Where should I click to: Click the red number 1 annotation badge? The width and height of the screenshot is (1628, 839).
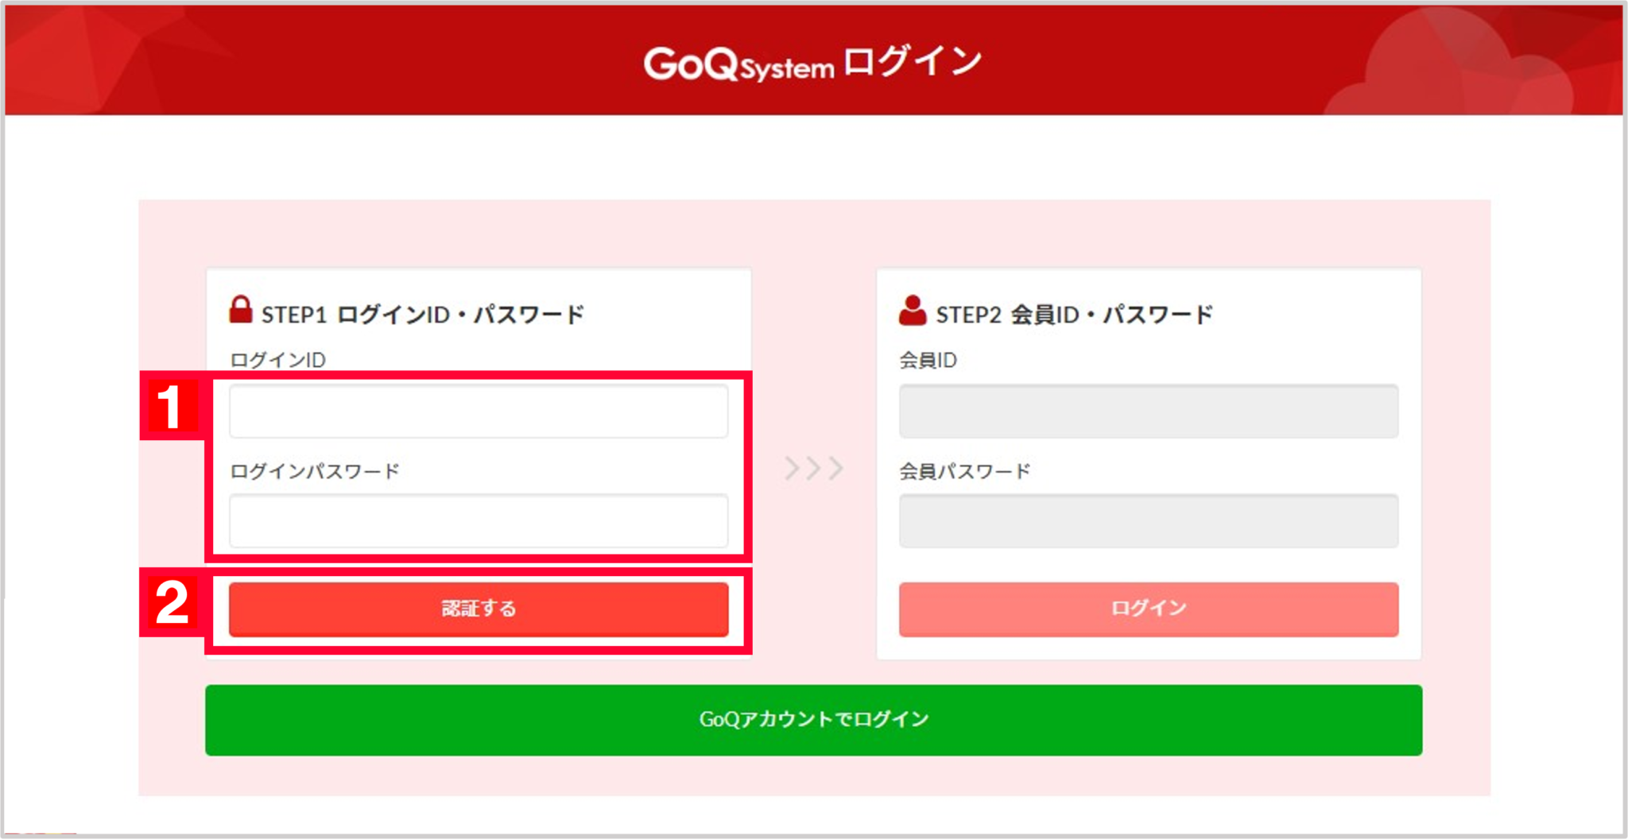pos(170,406)
